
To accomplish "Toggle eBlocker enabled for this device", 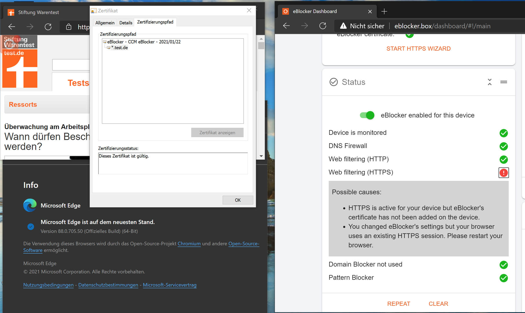I will [x=367, y=115].
